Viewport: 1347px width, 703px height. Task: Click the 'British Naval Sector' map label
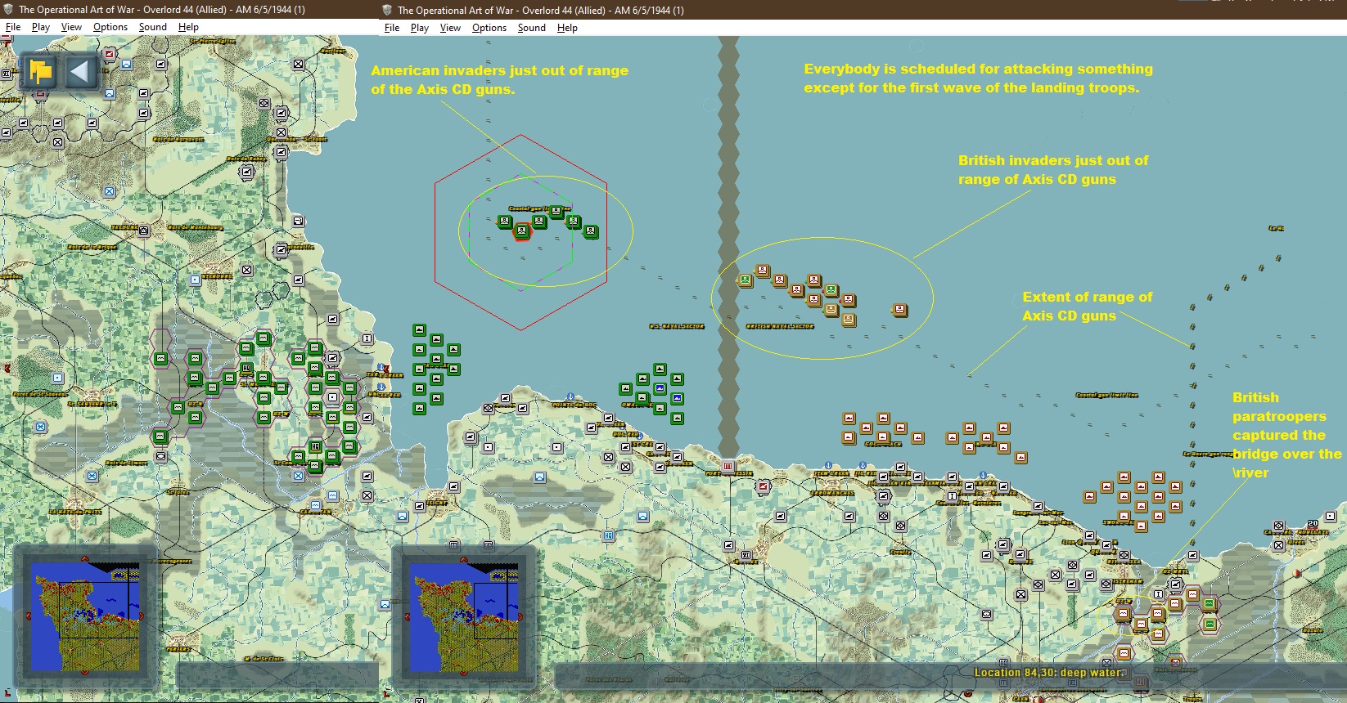pos(779,326)
